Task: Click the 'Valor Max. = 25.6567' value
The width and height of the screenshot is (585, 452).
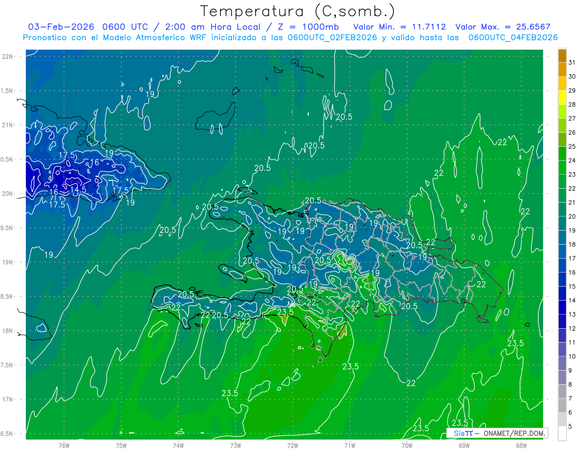Action: coord(503,27)
